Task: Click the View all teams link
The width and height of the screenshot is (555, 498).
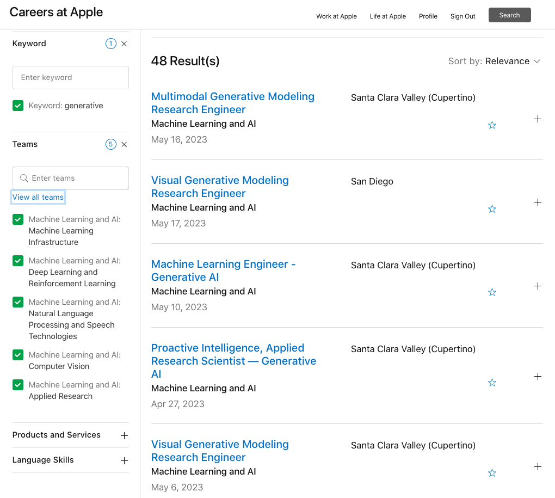Action: 38,197
